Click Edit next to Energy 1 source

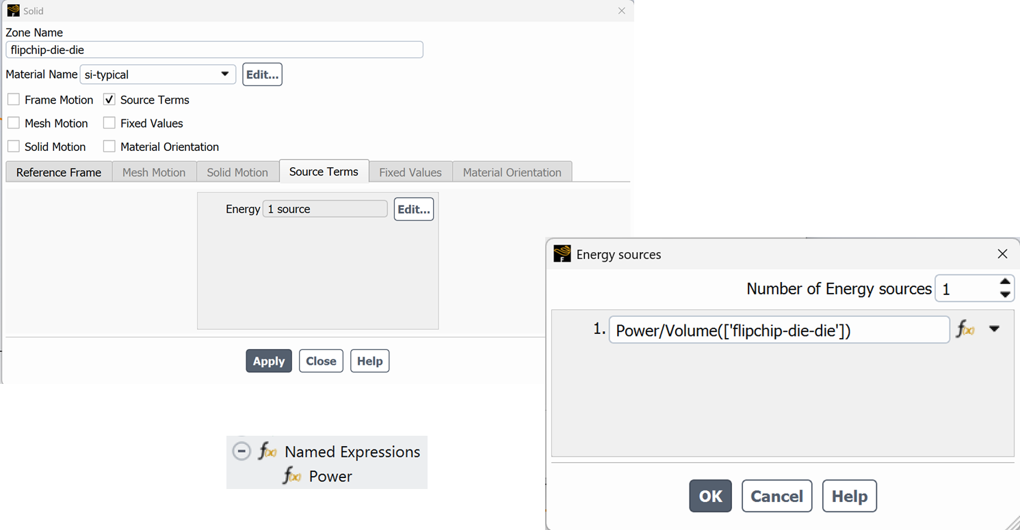click(414, 210)
